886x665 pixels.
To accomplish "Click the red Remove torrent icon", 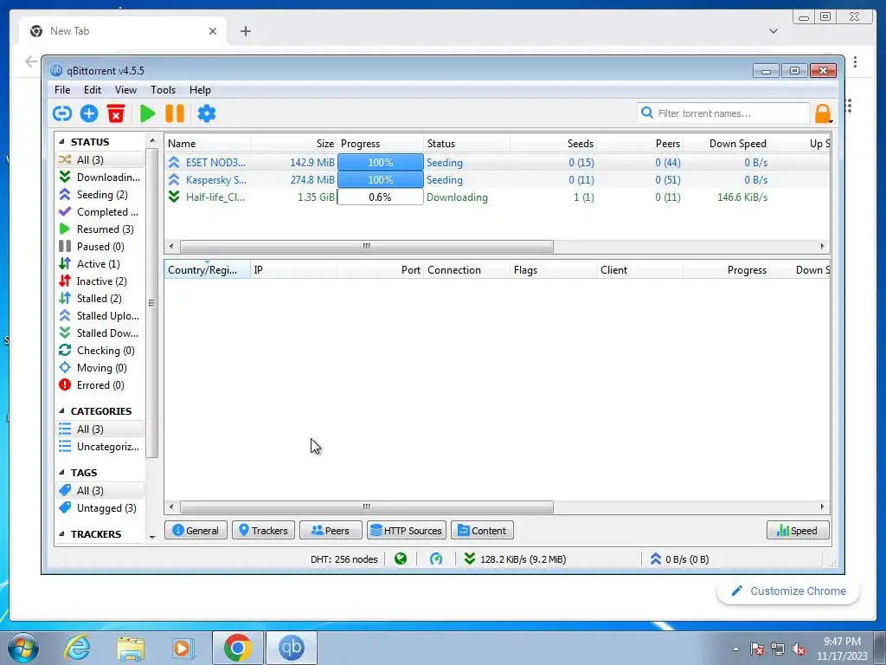I will click(x=116, y=113).
